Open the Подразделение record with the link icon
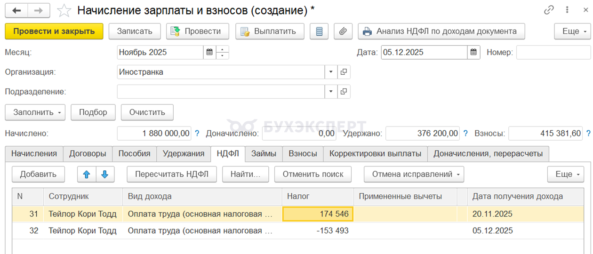 tap(344, 91)
